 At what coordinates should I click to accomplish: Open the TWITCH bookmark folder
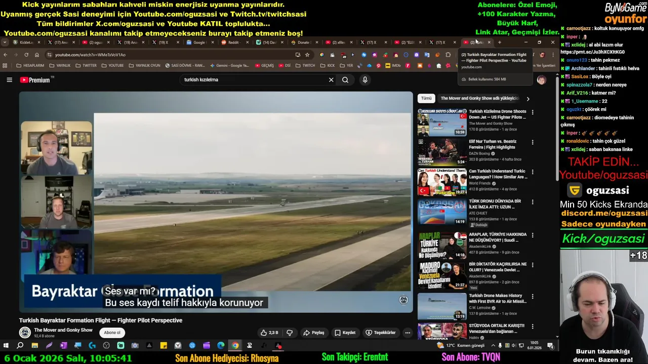(305, 66)
